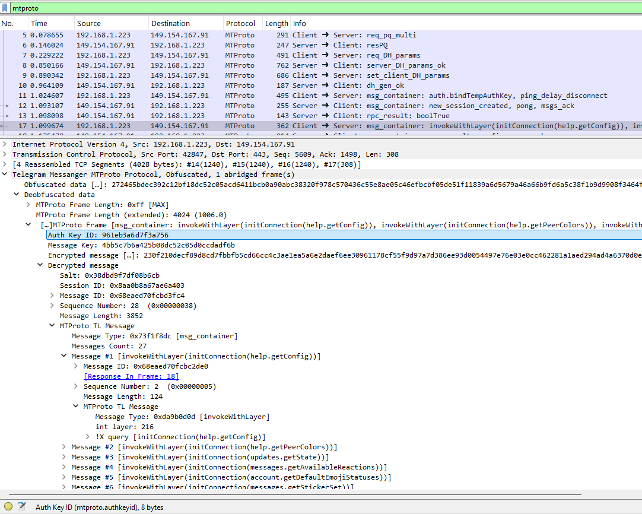Viewport: 642px width, 514px height.
Task: Collapse MTProto TL Message under Message Length 124
Action: coord(76,407)
